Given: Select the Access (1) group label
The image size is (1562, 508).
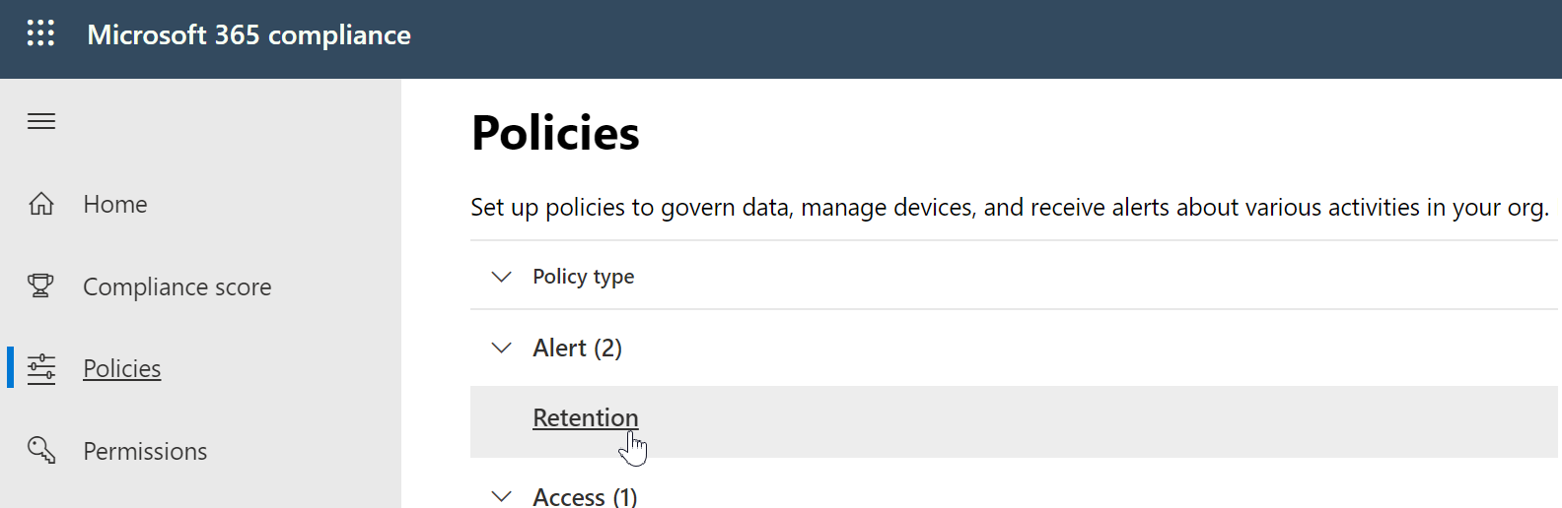Looking at the screenshot, I should [585, 496].
